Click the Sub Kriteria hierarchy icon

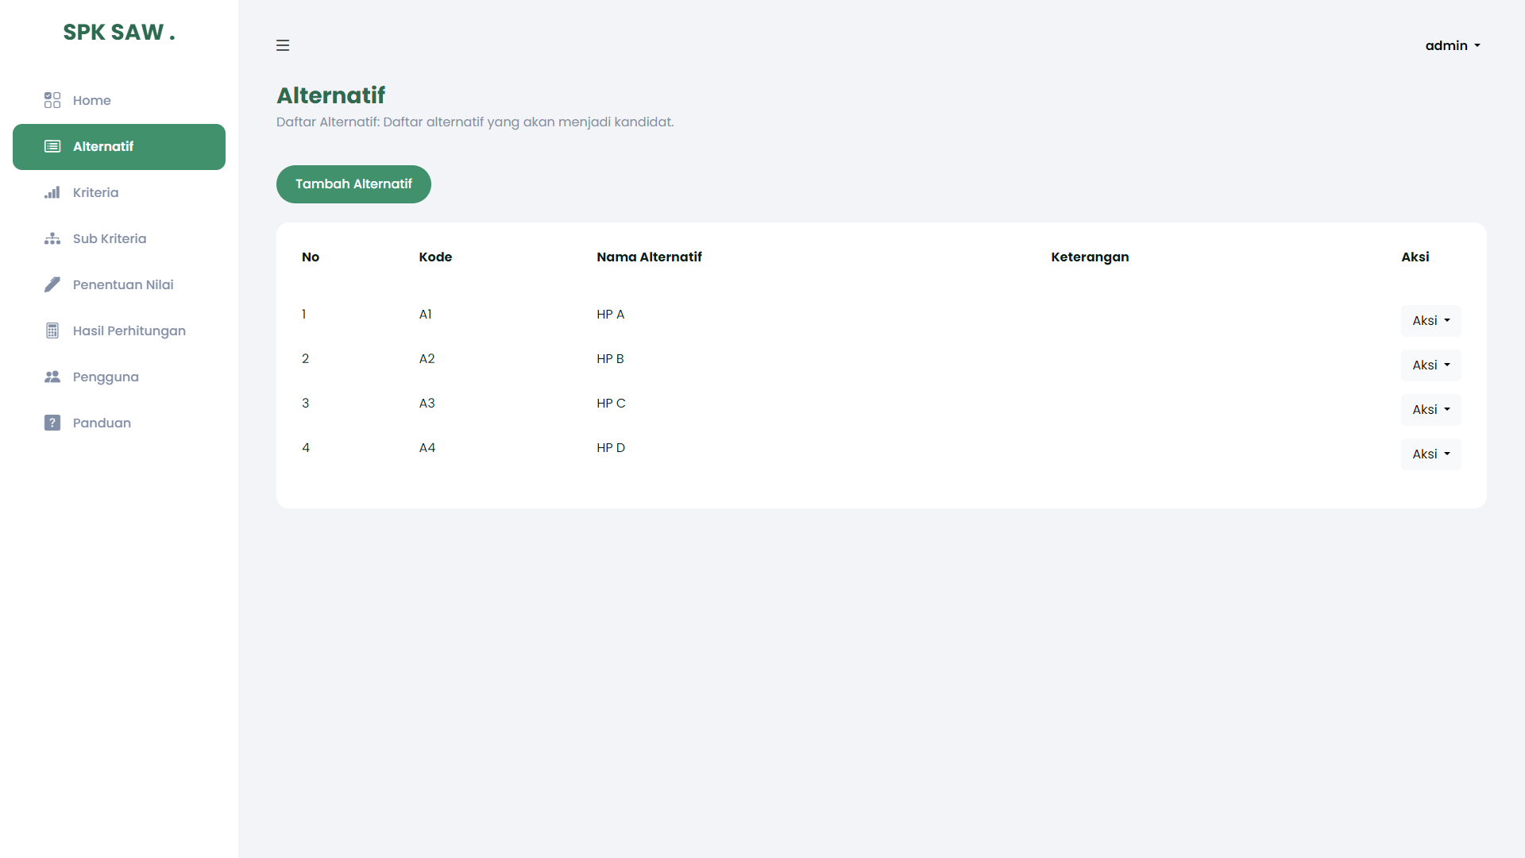point(52,238)
